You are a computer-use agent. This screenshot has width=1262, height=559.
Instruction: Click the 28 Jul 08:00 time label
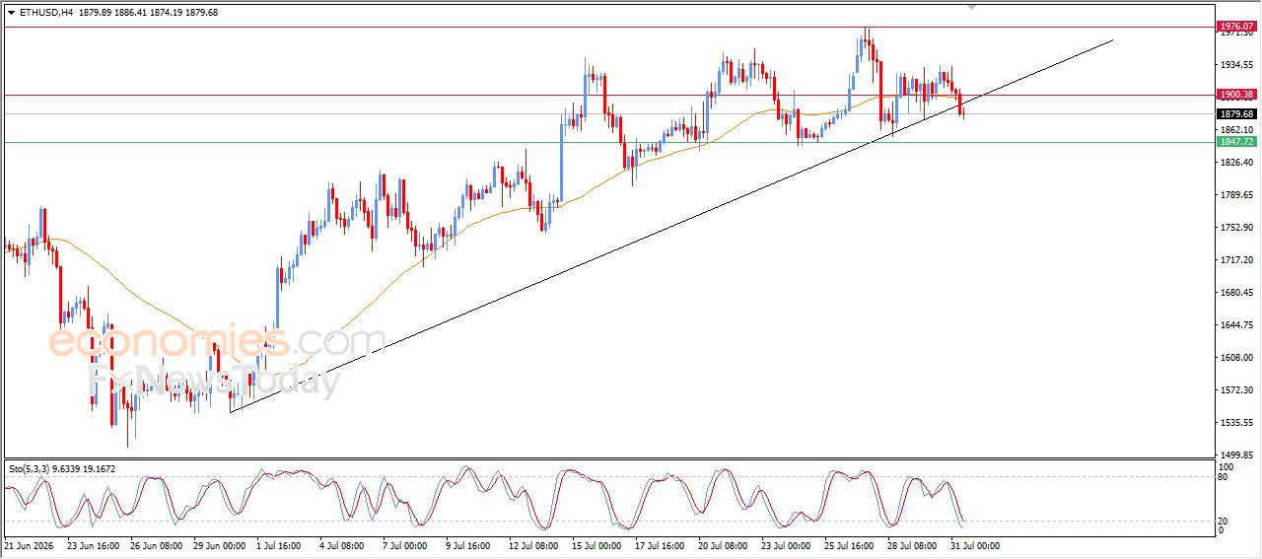click(x=914, y=544)
